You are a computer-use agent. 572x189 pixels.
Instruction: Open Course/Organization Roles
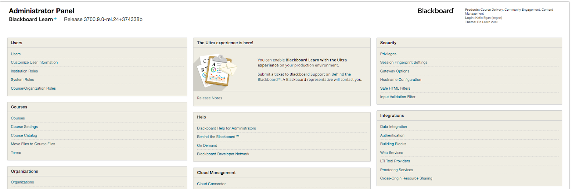tap(33, 88)
